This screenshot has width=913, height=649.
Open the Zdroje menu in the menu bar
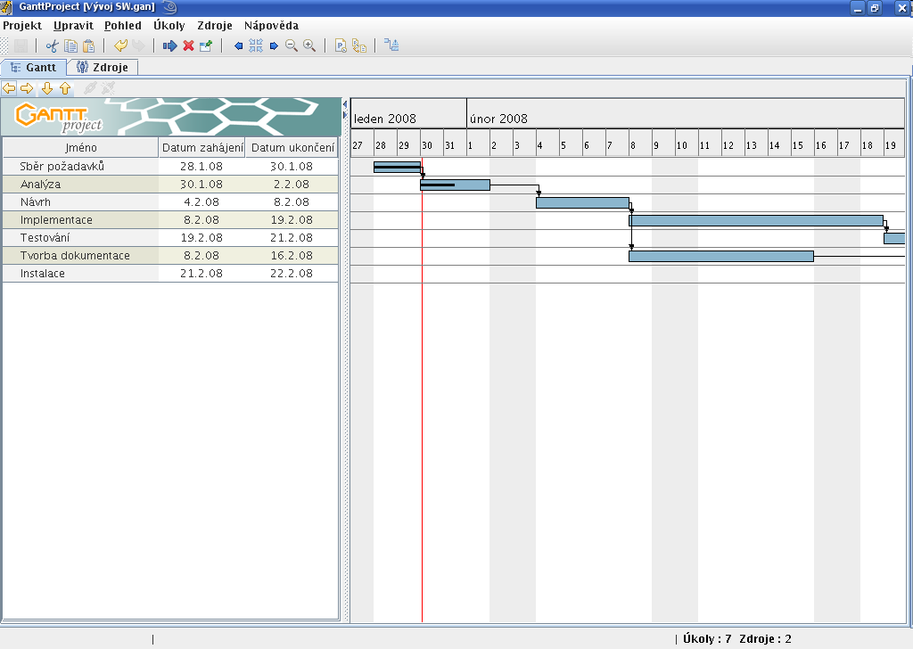click(215, 26)
